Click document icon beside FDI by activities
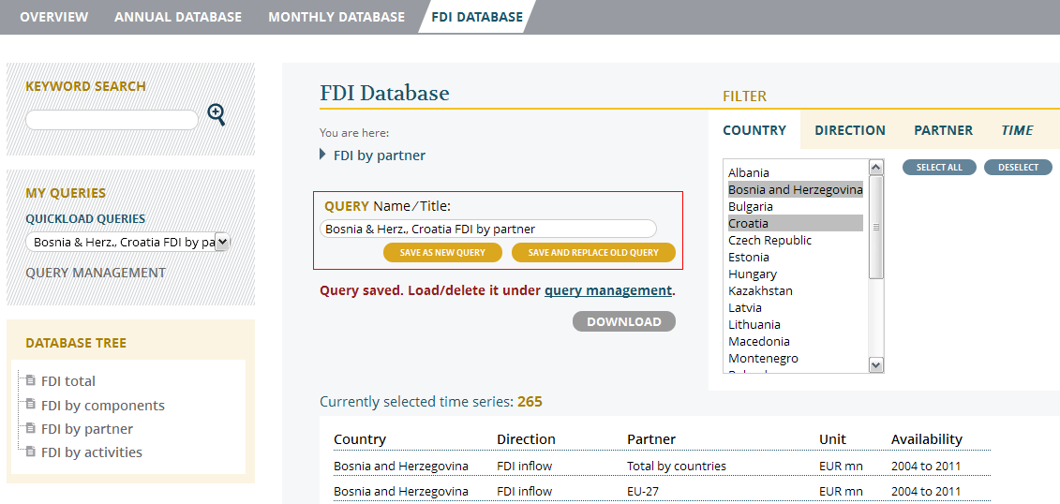 (31, 452)
